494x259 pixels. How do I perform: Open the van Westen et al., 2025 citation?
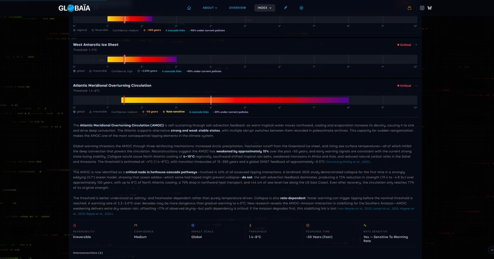click(355, 209)
